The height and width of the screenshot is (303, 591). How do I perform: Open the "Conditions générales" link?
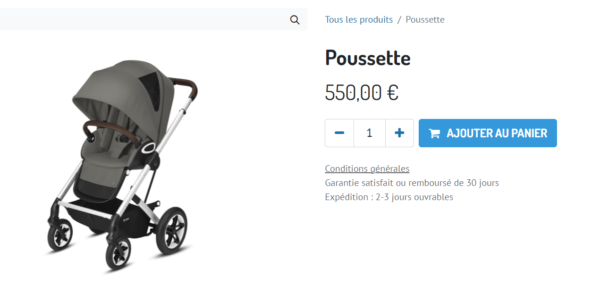tap(367, 168)
